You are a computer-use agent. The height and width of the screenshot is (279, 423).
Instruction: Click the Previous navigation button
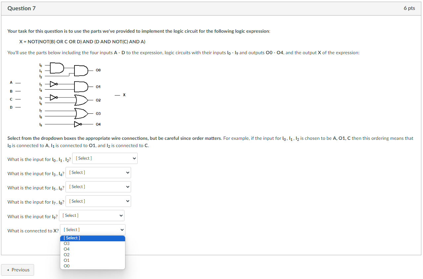tap(18, 270)
